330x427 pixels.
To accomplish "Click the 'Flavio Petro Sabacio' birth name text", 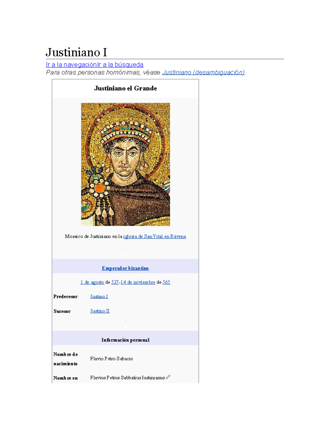I will [x=111, y=359].
